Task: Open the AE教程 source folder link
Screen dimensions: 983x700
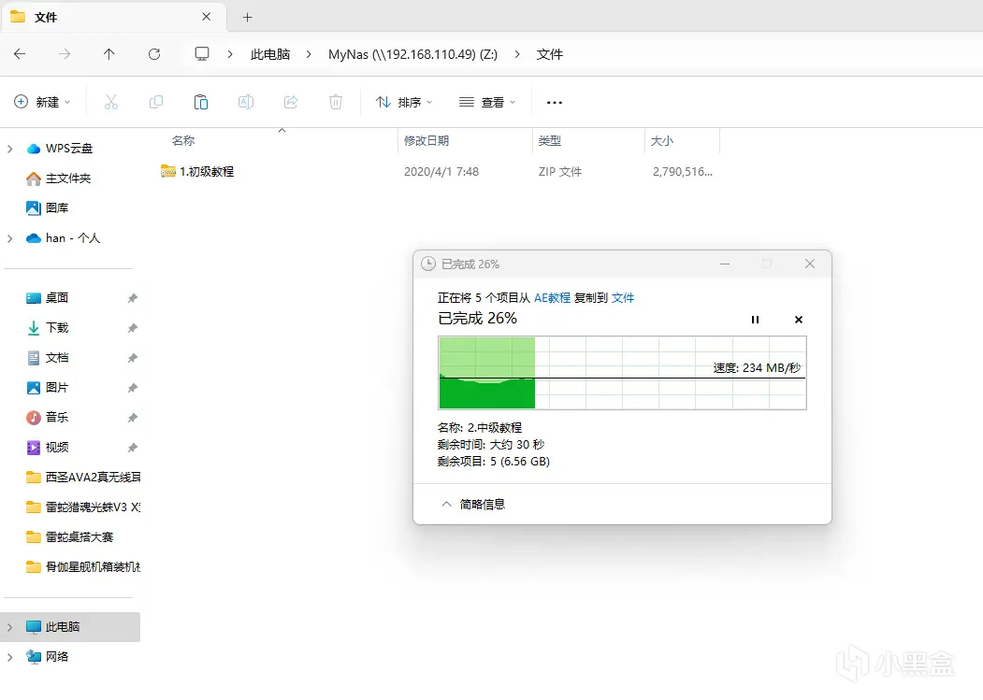Action: (552, 298)
